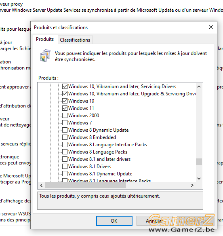Tick Windows 8 Dynamic Update checkbox

(x=65, y=130)
